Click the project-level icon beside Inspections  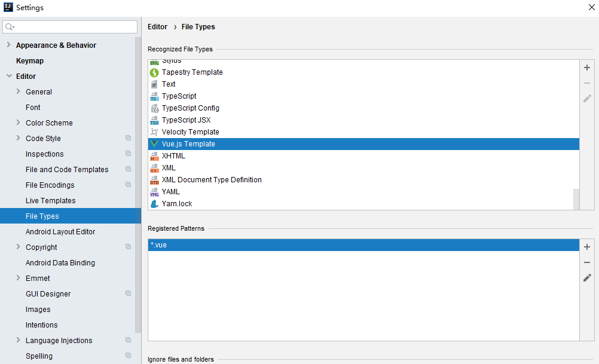coord(129,154)
